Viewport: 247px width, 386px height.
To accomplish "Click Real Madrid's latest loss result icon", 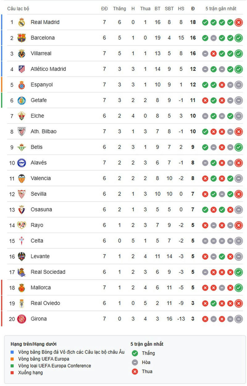I will [239, 22].
